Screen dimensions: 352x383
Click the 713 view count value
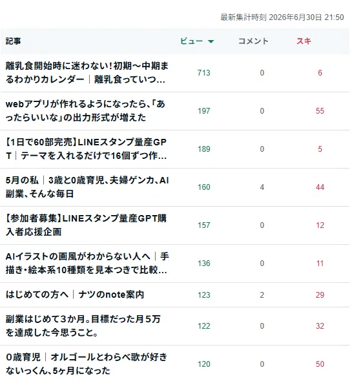203,73
